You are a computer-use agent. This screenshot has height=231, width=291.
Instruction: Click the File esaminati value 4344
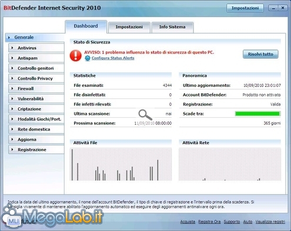167,86
